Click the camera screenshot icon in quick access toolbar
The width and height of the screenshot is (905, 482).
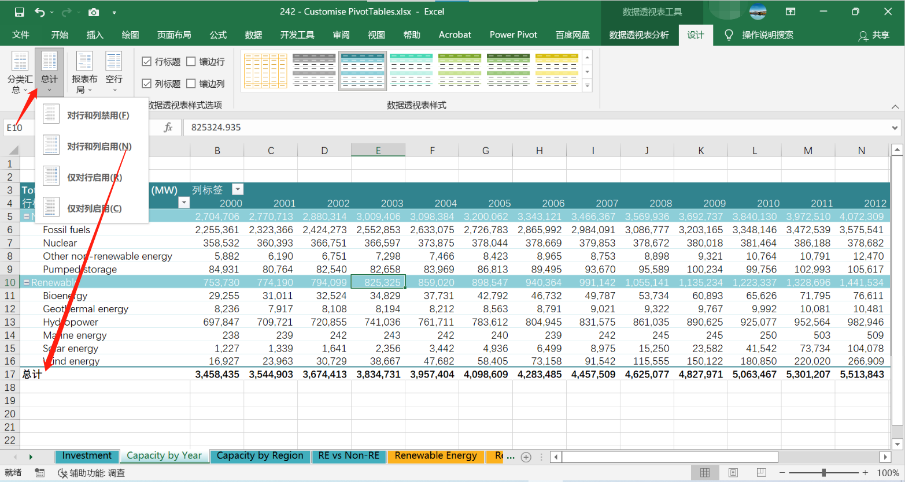[x=94, y=12]
